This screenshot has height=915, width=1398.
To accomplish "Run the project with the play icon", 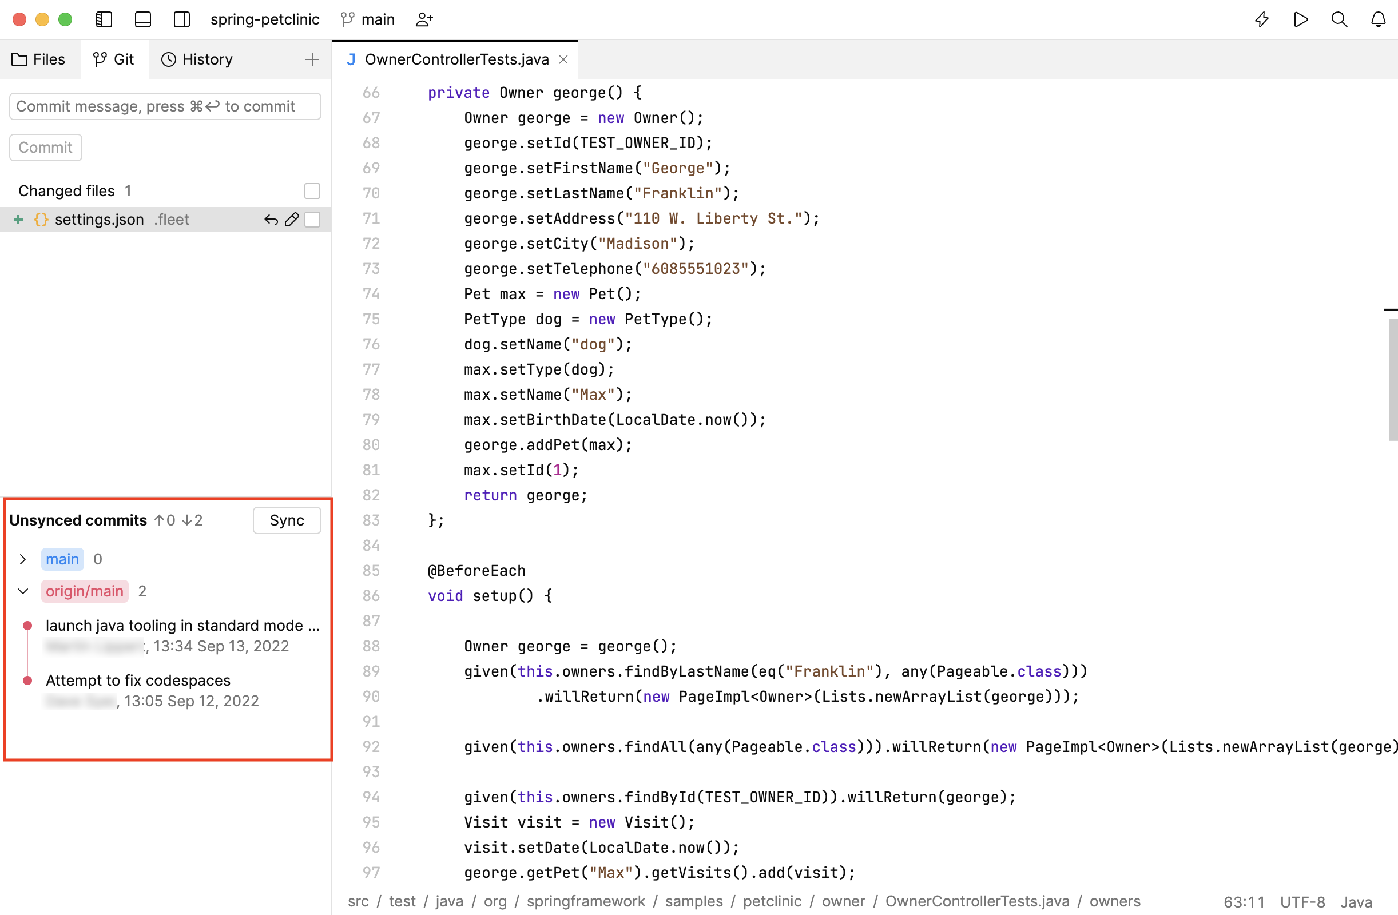I will click(1301, 19).
